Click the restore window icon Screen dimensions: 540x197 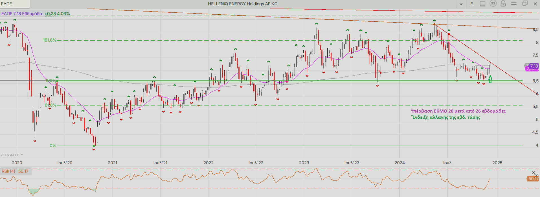pos(525,3)
